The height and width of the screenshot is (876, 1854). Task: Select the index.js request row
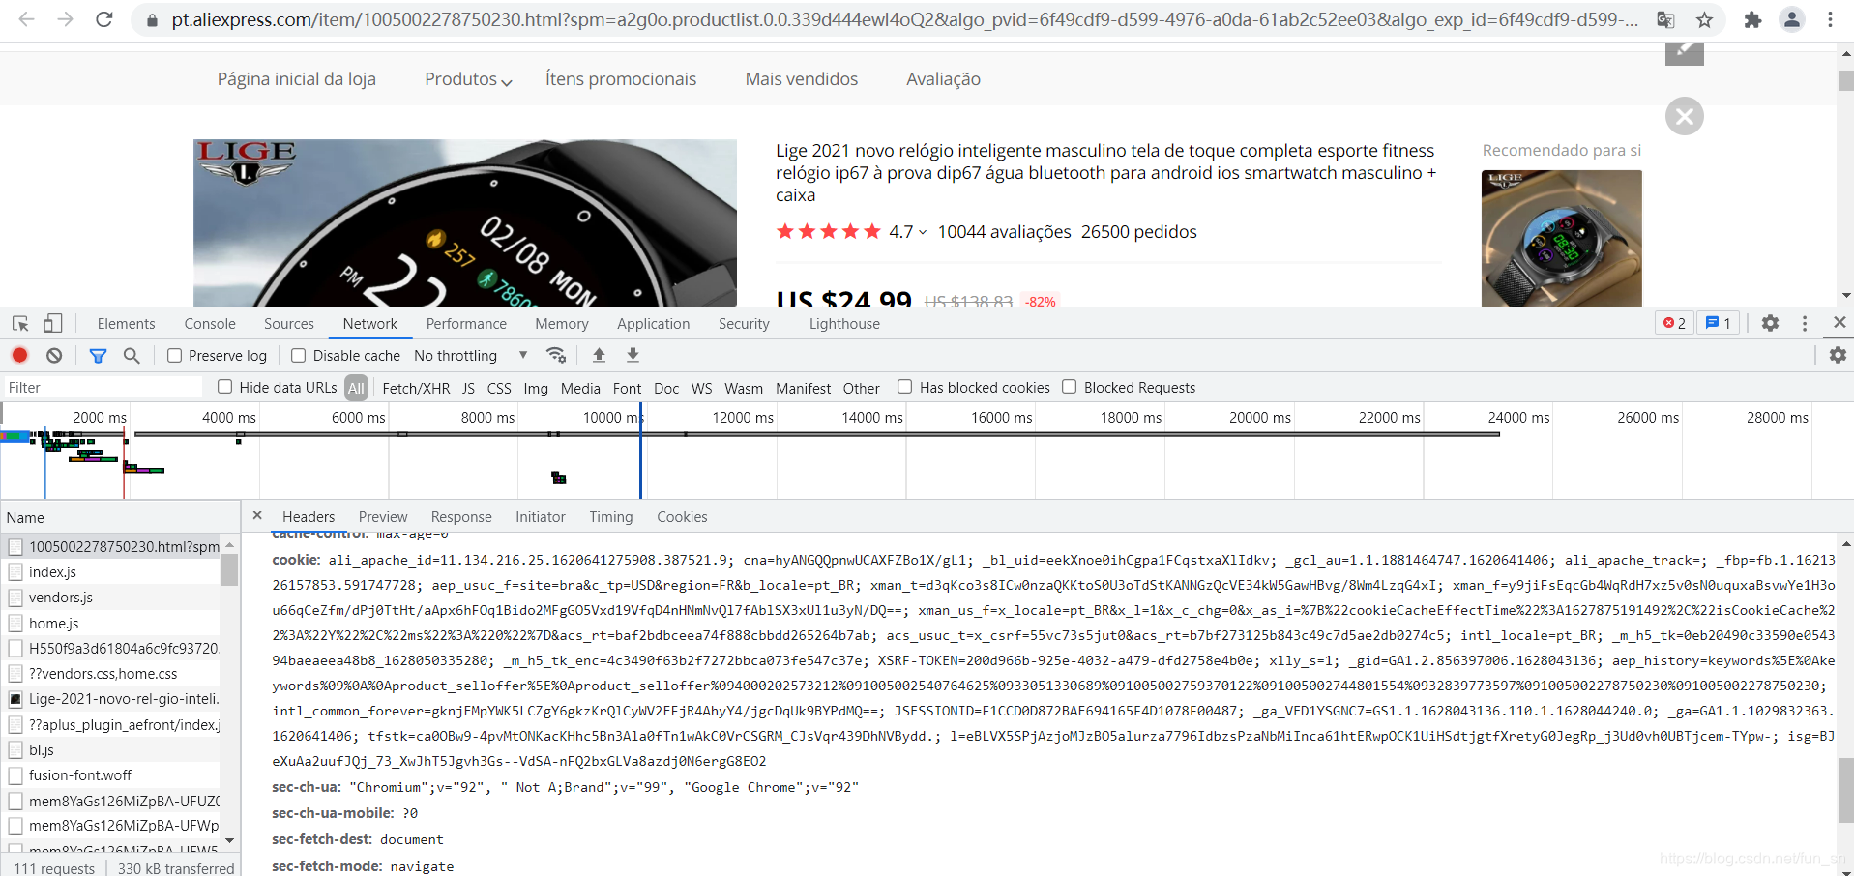(x=111, y=572)
